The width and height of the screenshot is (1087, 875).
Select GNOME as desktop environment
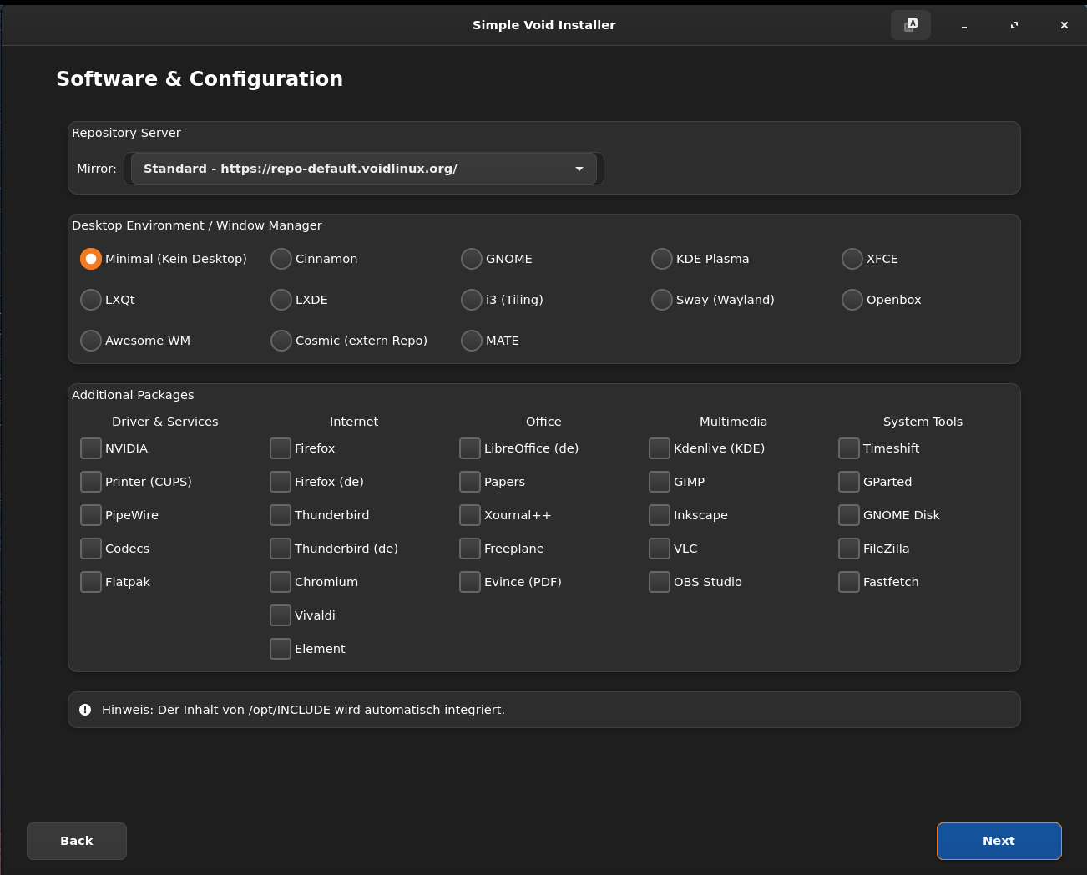(x=472, y=259)
